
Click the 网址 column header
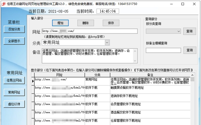click(60, 75)
